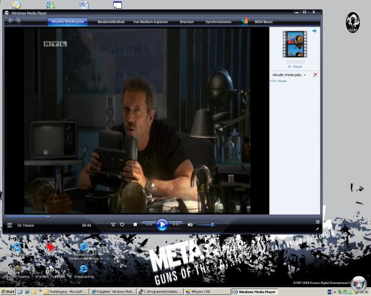Open the Synchronisieren tab

218,22
